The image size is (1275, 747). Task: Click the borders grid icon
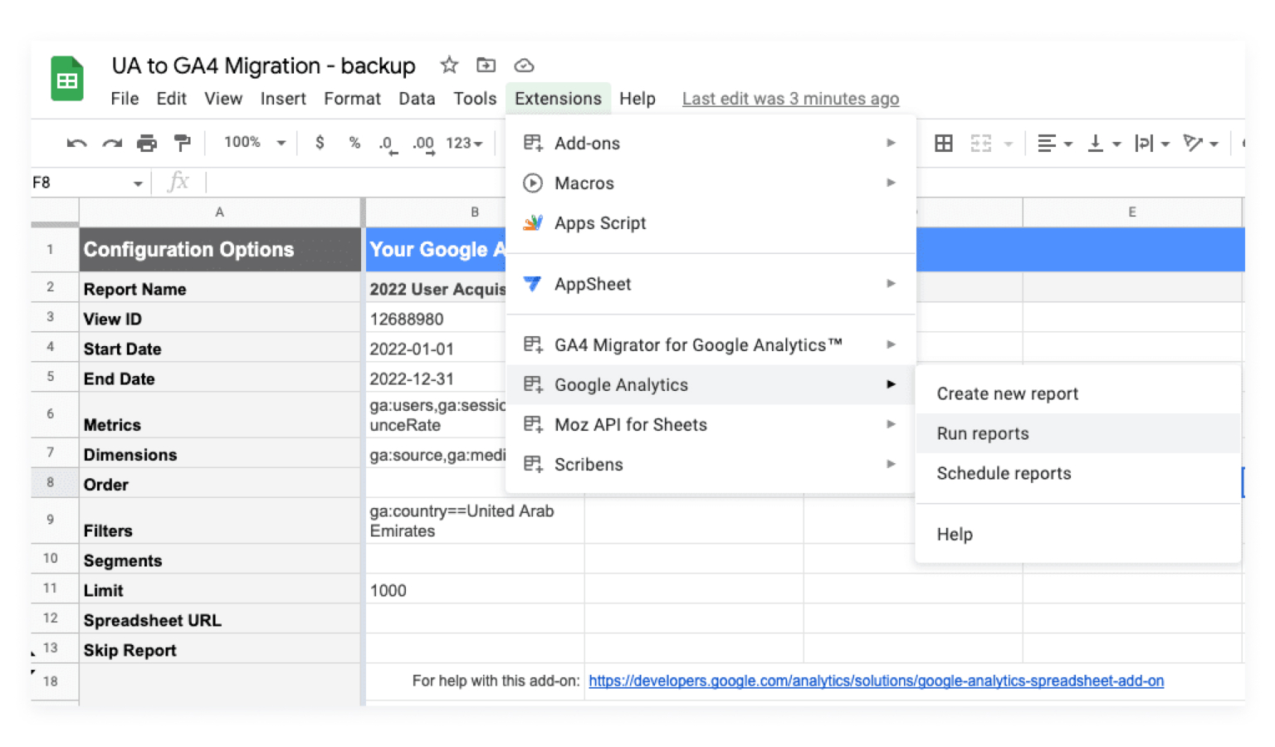pos(944,143)
